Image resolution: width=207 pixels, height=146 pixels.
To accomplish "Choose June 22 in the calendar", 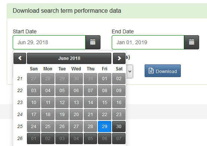I will point(105,115).
